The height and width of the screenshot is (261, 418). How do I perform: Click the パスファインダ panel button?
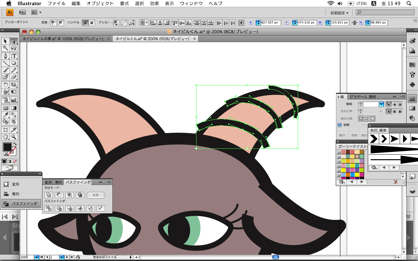(21, 204)
